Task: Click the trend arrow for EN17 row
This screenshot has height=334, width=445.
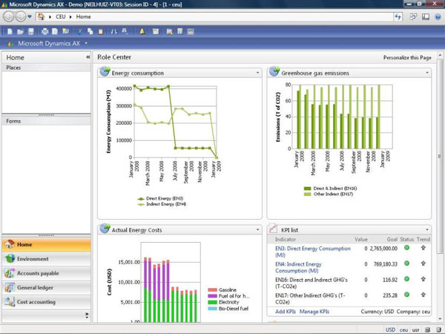Action: tap(423, 295)
